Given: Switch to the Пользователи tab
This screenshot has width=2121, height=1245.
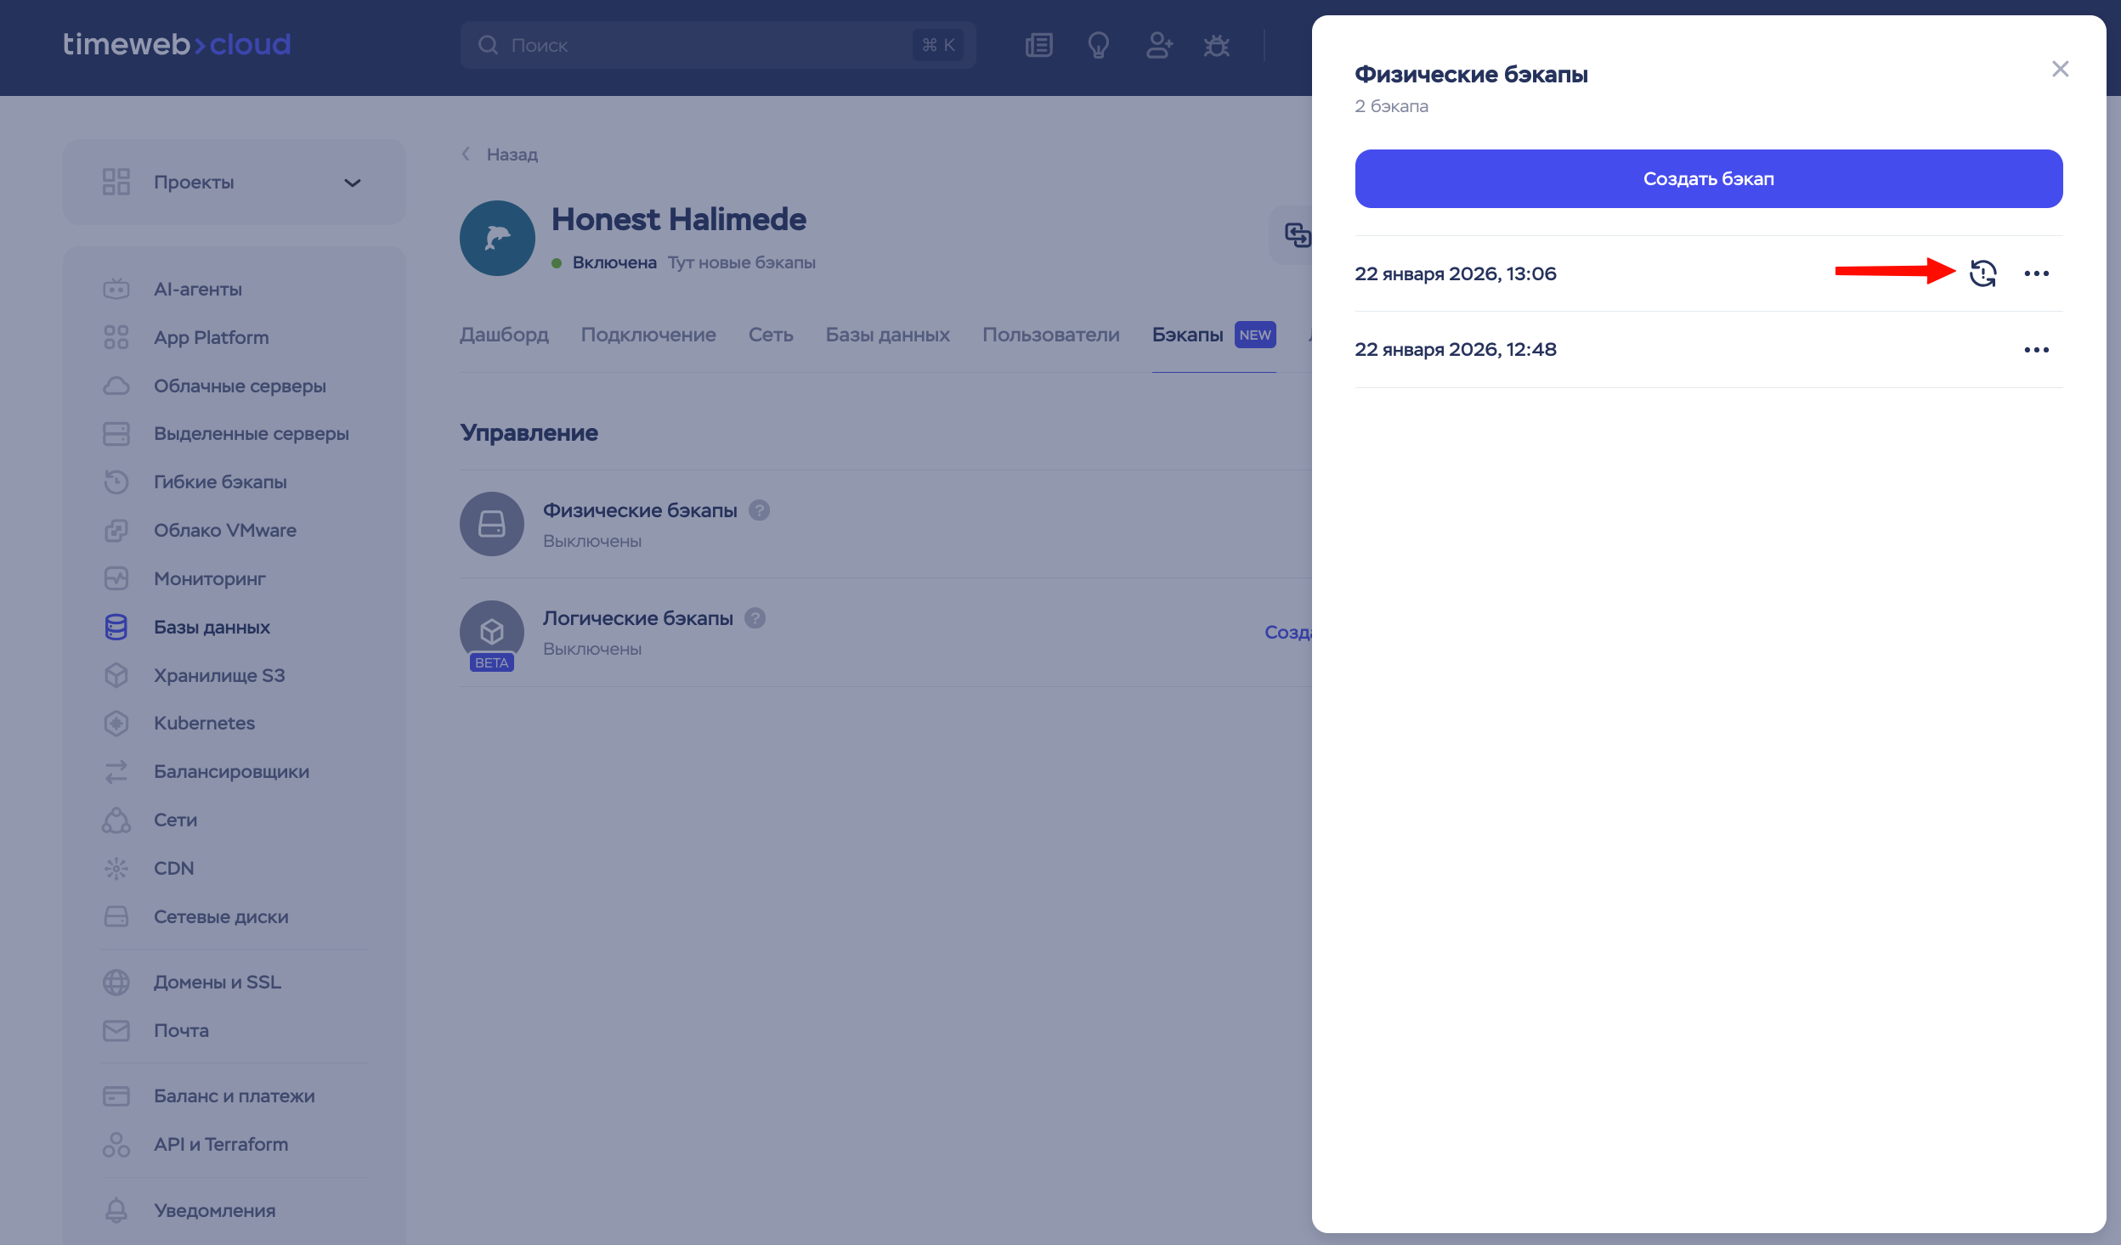Looking at the screenshot, I should (1050, 335).
